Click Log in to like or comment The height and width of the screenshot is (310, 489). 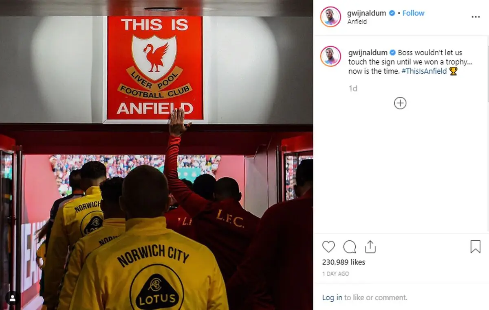(332, 298)
